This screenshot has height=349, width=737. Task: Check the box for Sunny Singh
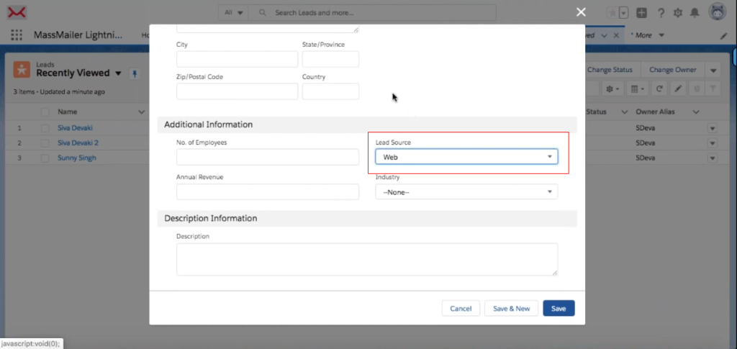pyautogui.click(x=45, y=158)
